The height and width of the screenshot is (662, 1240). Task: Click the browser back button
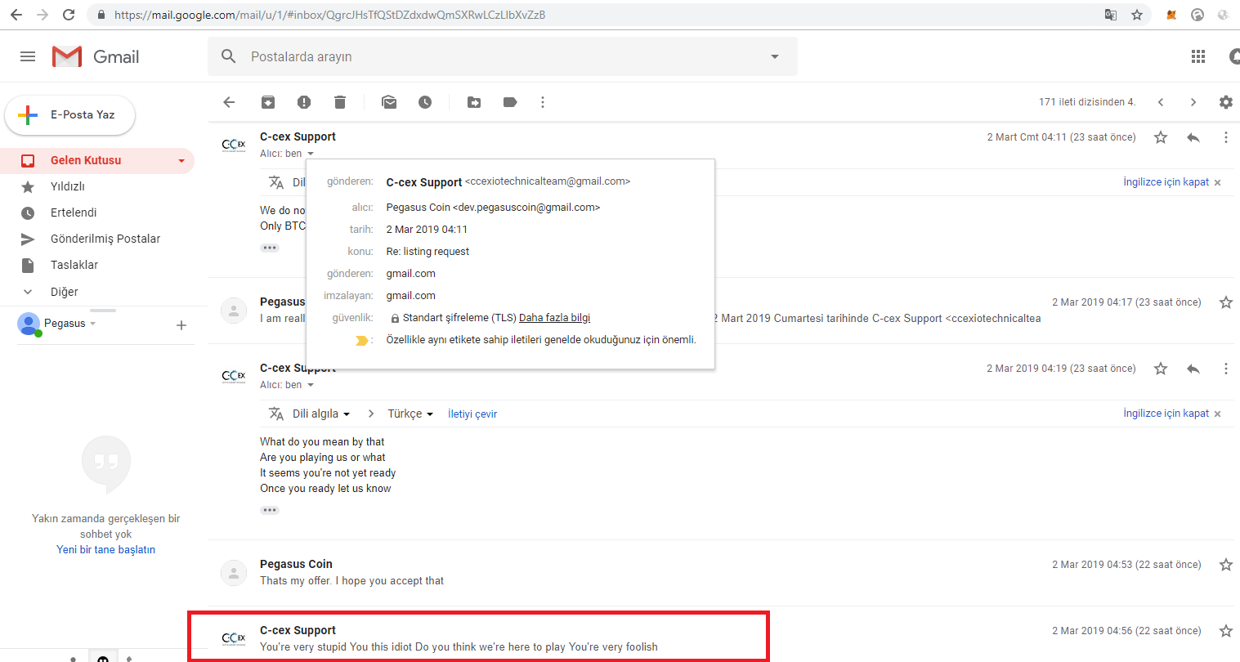point(16,15)
